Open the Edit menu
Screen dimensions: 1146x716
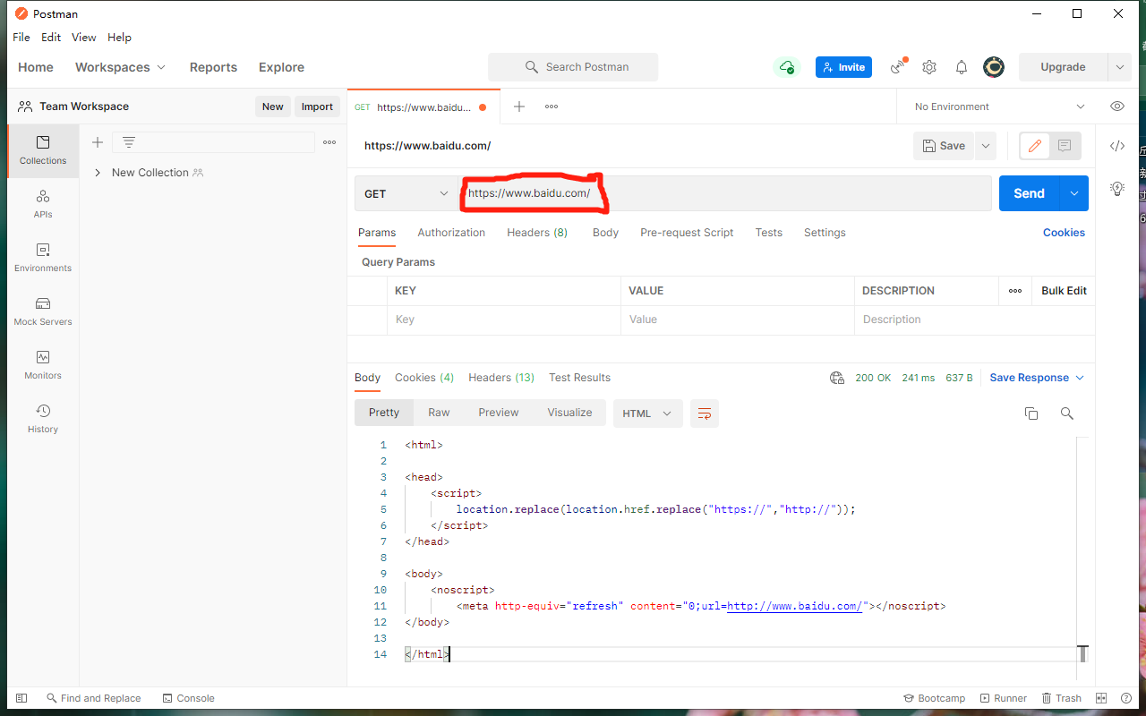coord(51,38)
